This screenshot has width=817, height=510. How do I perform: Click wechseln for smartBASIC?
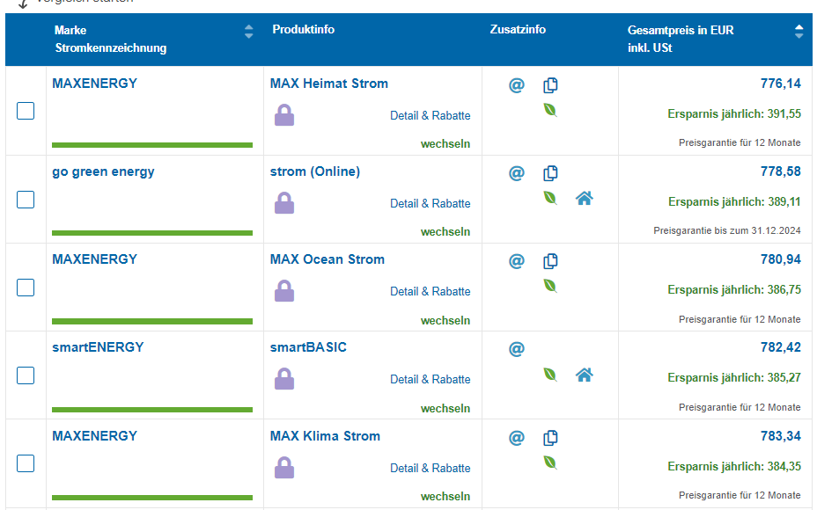(445, 409)
